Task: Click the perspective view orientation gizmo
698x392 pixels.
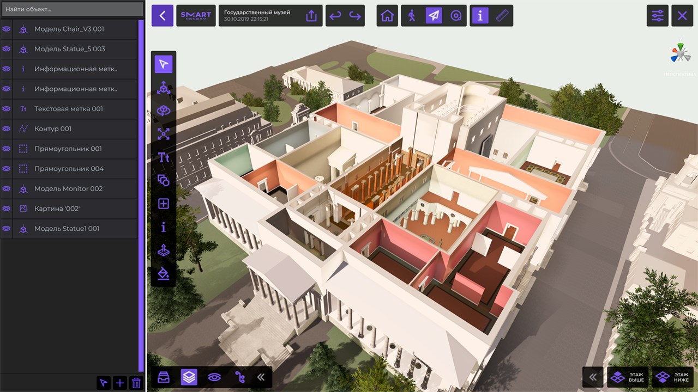Action: (x=680, y=54)
